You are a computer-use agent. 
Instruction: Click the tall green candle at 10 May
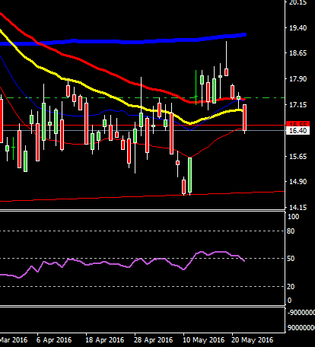[190, 175]
